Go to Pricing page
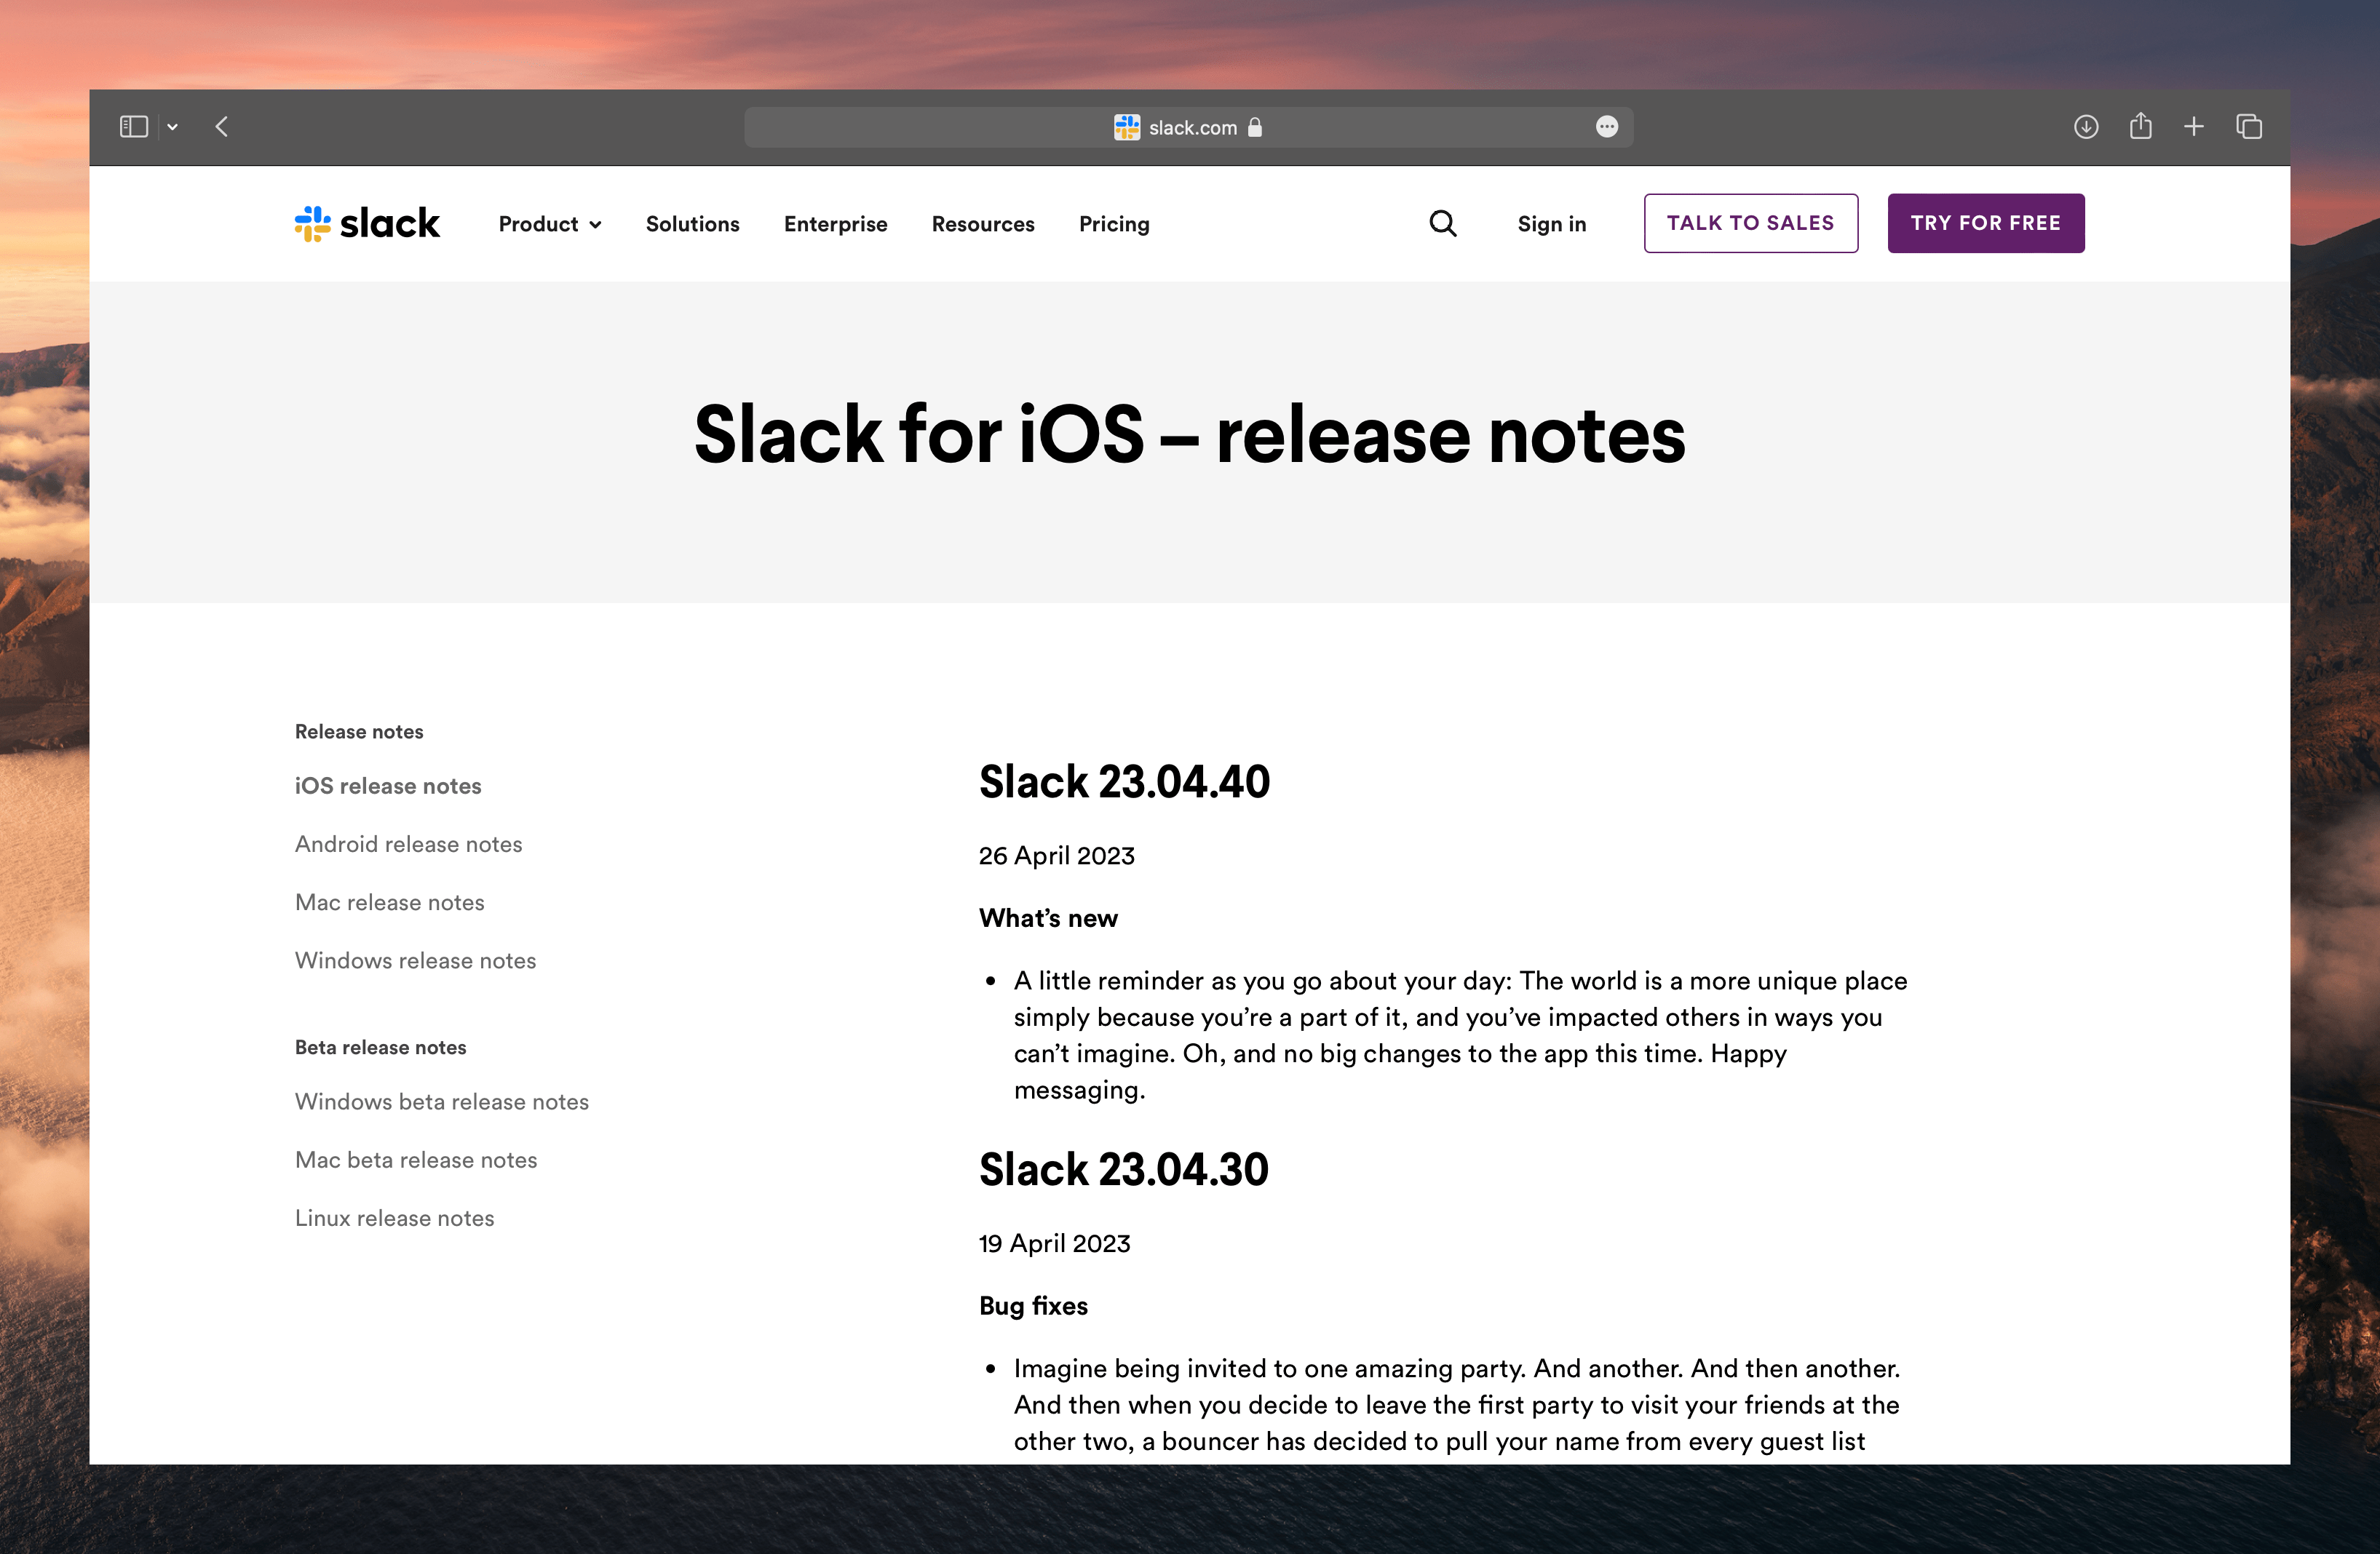The image size is (2380, 1554). pyautogui.click(x=1114, y=224)
